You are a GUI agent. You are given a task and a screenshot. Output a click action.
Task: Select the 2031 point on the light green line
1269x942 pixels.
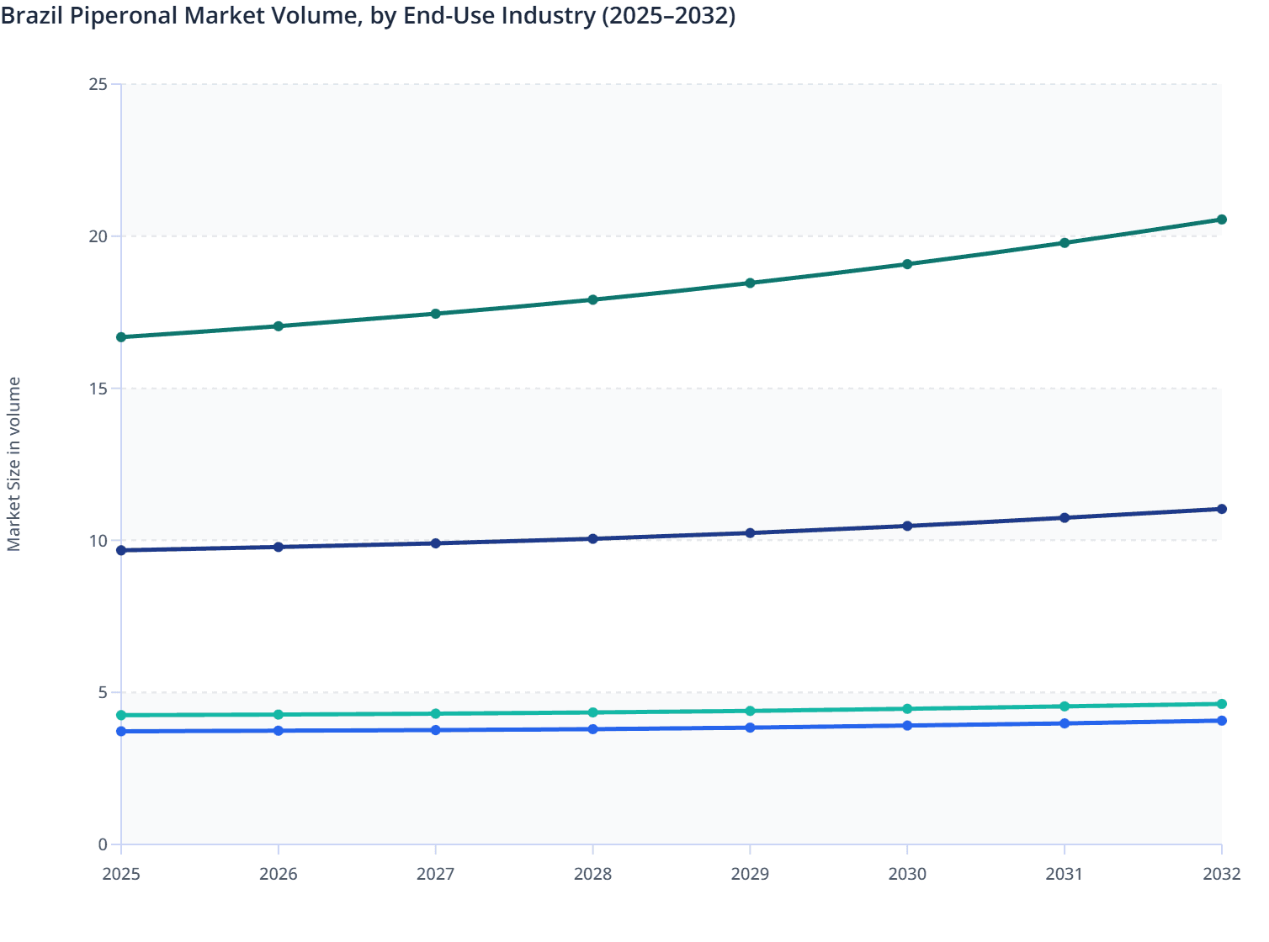[x=1065, y=705]
